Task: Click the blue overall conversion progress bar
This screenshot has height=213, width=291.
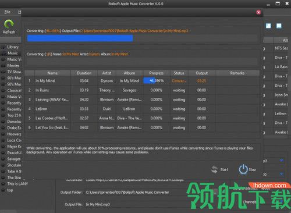Action: (x=80, y=38)
